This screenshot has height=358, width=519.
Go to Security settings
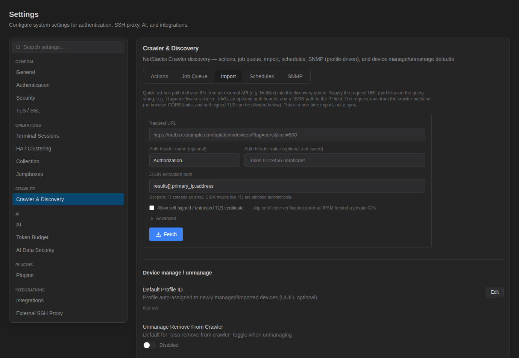click(x=68, y=98)
